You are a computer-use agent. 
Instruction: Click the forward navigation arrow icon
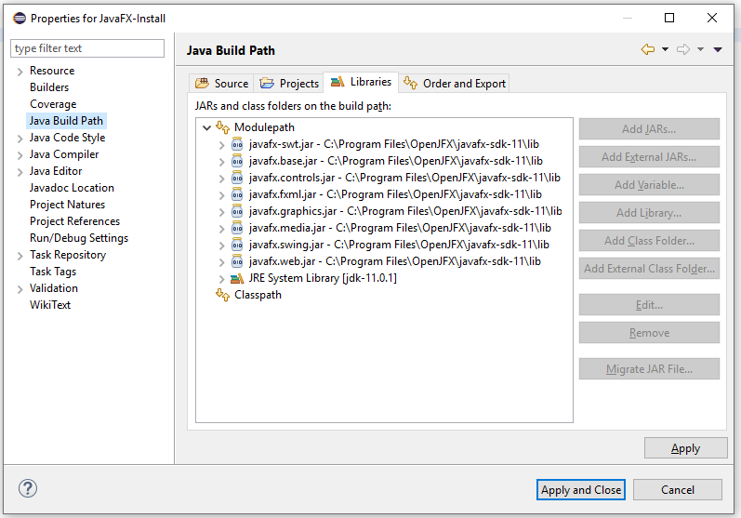click(x=683, y=50)
